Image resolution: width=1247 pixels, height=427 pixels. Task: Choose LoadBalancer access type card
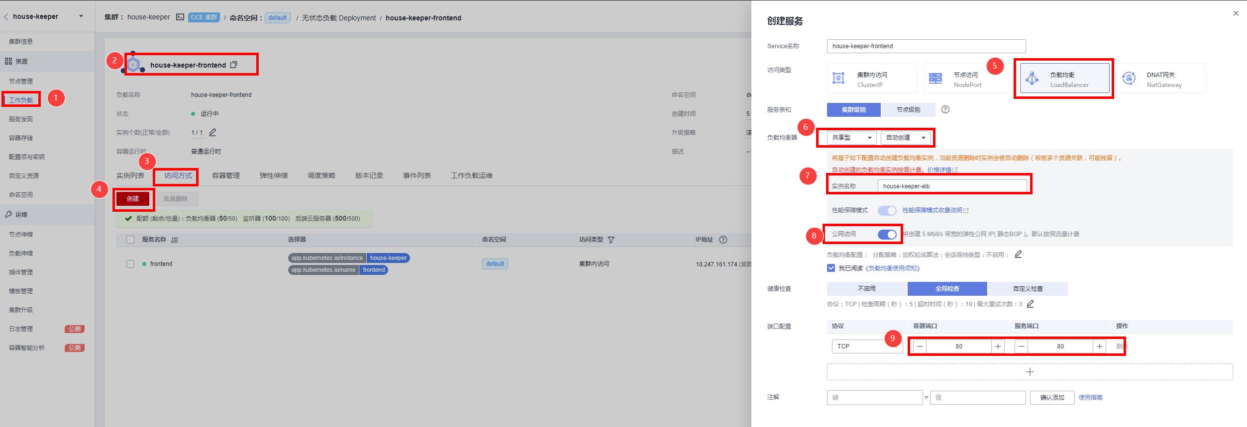[1064, 78]
